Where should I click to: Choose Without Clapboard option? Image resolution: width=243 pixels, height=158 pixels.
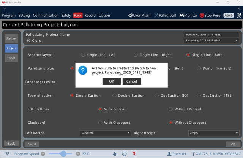point(170,123)
